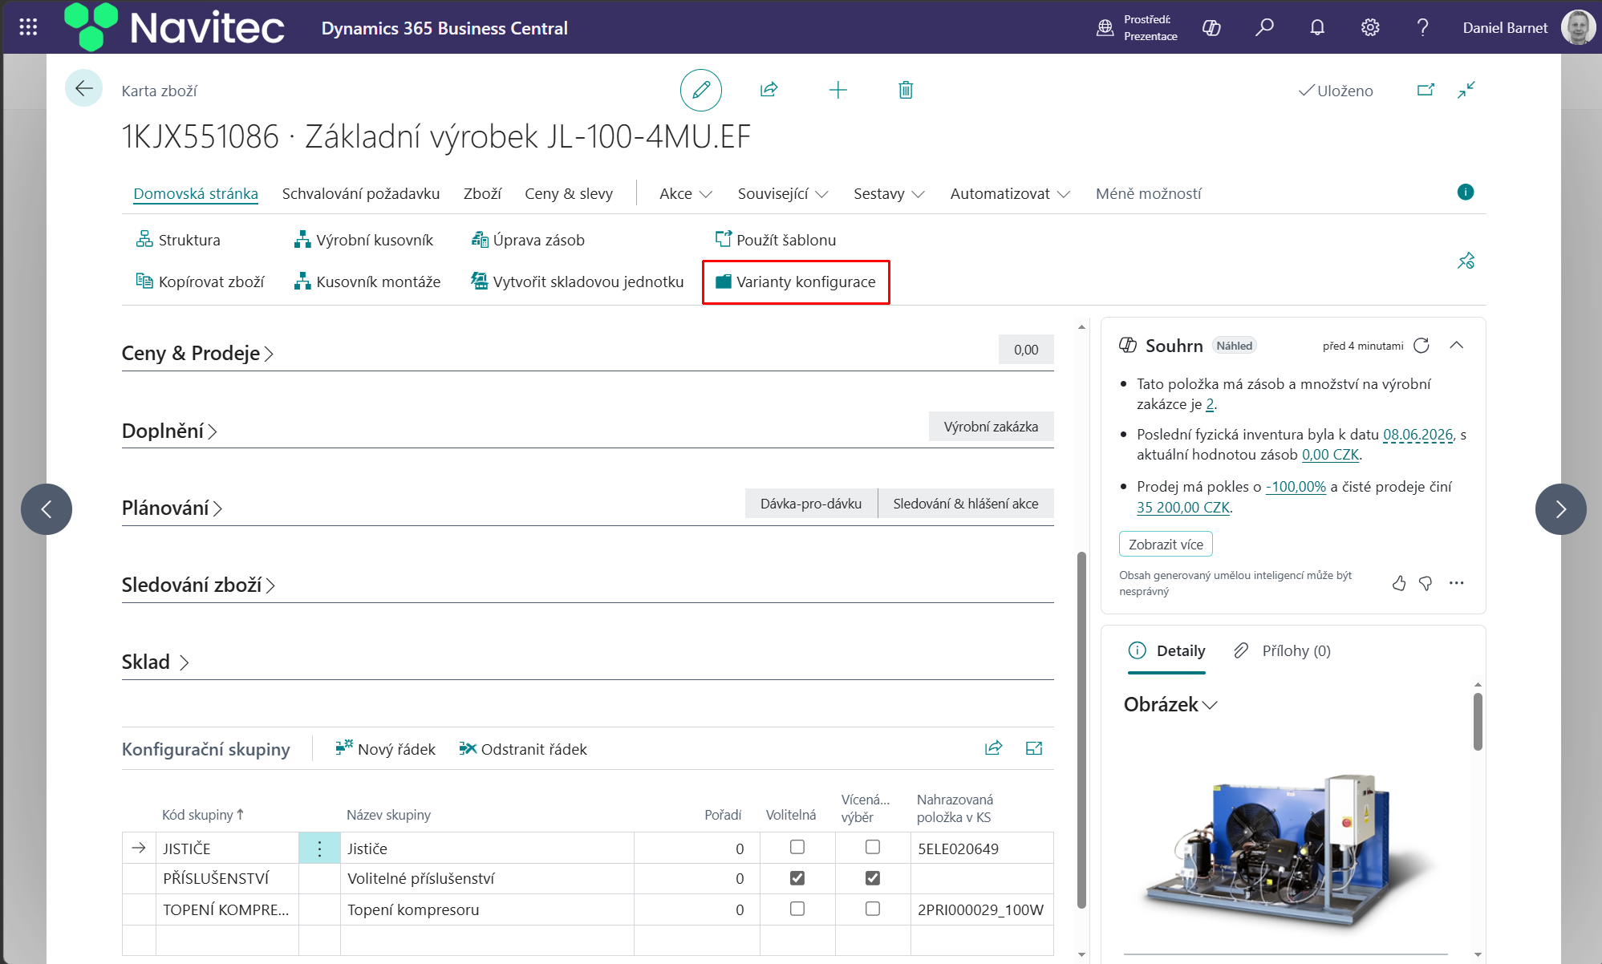Image resolution: width=1602 pixels, height=964 pixels.
Task: Expand the Sledování zboží section
Action: click(x=198, y=585)
